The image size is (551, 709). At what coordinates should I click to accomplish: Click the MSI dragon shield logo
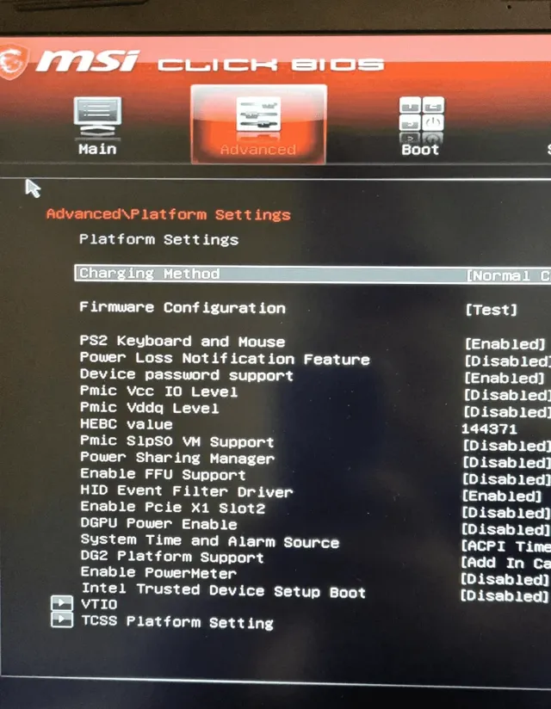tap(13, 62)
